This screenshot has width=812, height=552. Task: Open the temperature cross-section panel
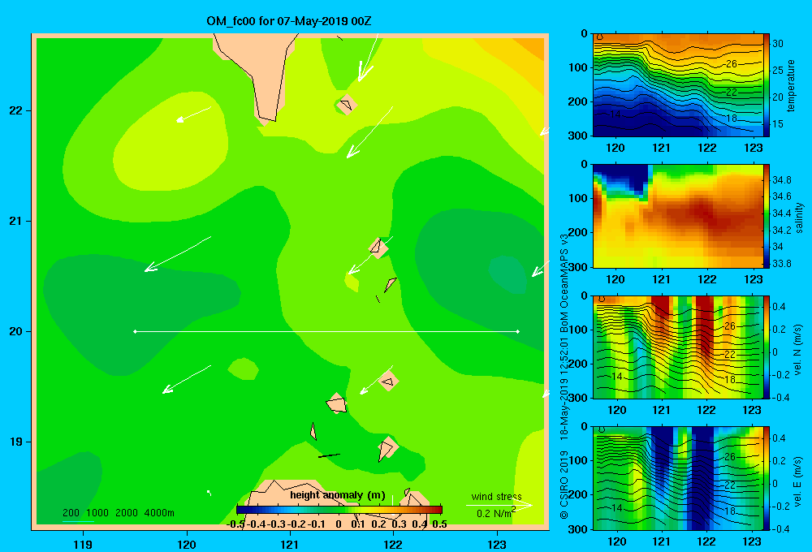pos(677,85)
